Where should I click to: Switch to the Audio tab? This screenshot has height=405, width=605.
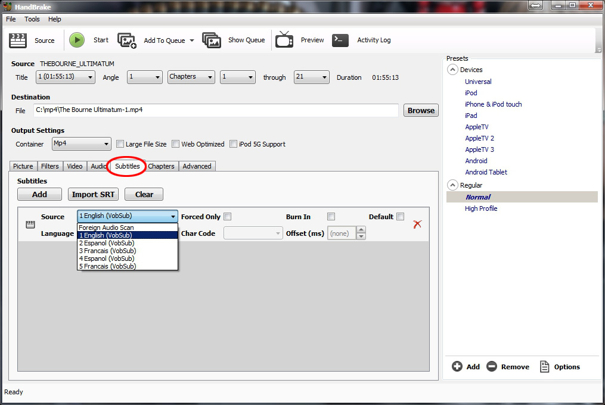pyautogui.click(x=98, y=166)
